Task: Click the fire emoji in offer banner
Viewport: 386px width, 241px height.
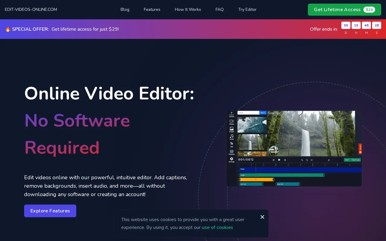Action: tap(8, 29)
